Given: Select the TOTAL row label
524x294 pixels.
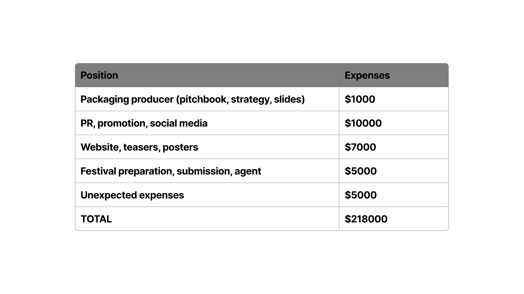Looking at the screenshot, I should (x=96, y=219).
